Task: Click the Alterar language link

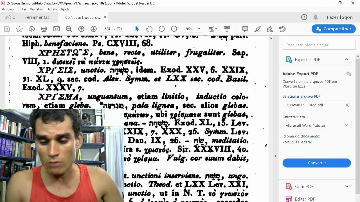Action: click(307, 142)
